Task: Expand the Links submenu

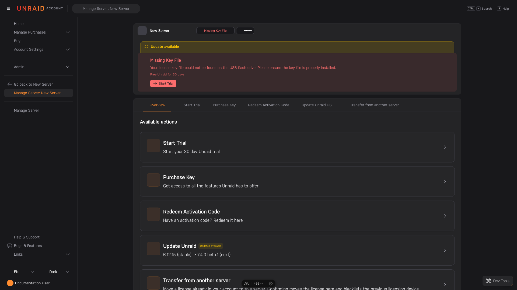Action: (68, 254)
